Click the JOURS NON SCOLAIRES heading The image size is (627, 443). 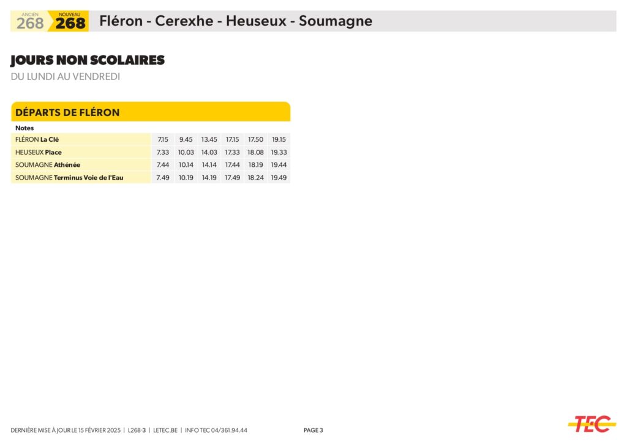88,60
